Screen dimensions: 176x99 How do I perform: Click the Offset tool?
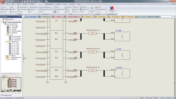coord(75,7)
